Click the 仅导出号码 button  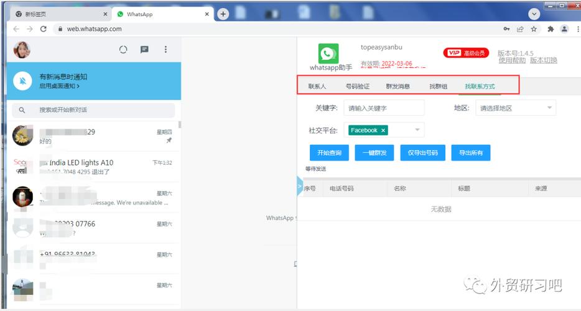point(423,153)
